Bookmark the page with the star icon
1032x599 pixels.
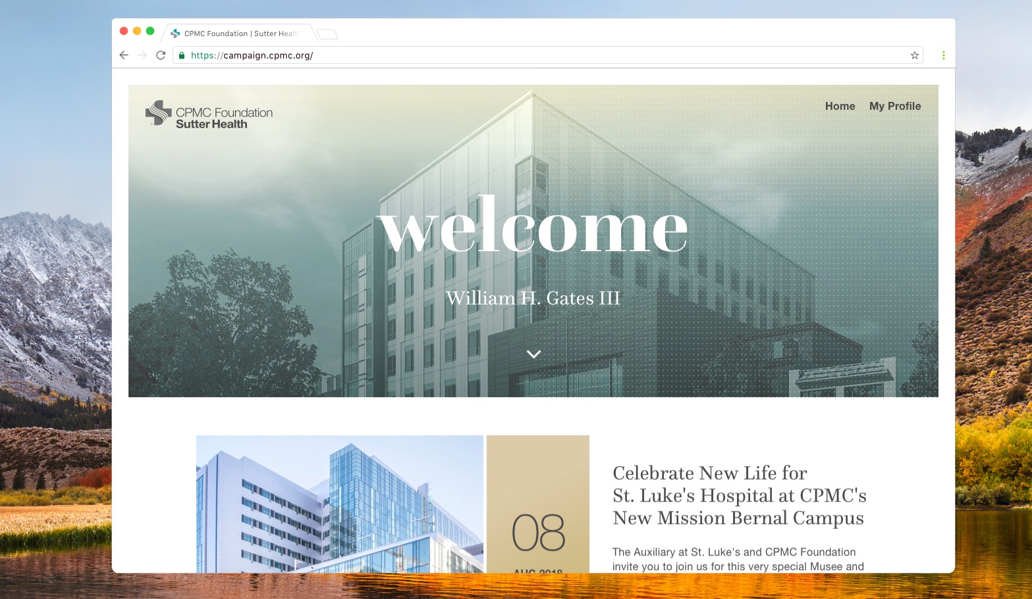pos(915,55)
